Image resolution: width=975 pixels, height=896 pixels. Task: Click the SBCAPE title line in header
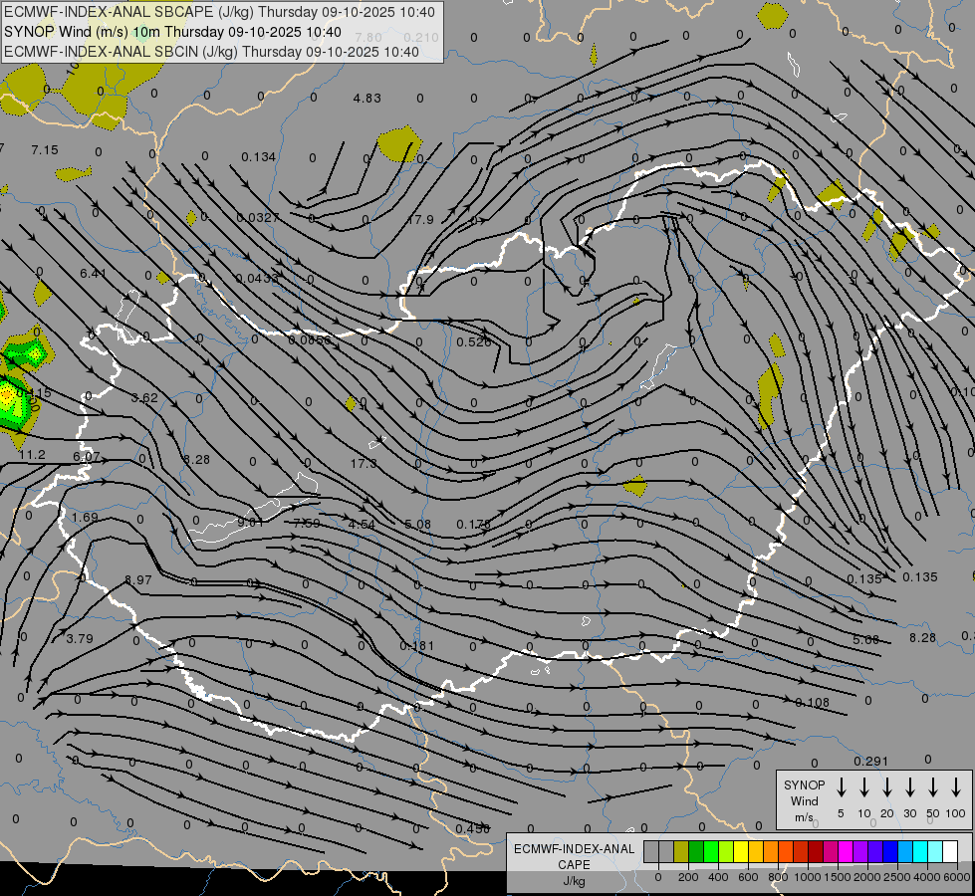220,12
